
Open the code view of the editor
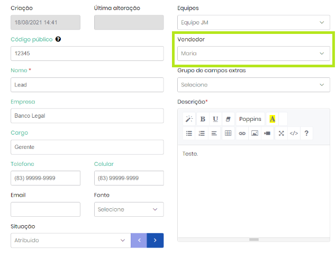294,134
